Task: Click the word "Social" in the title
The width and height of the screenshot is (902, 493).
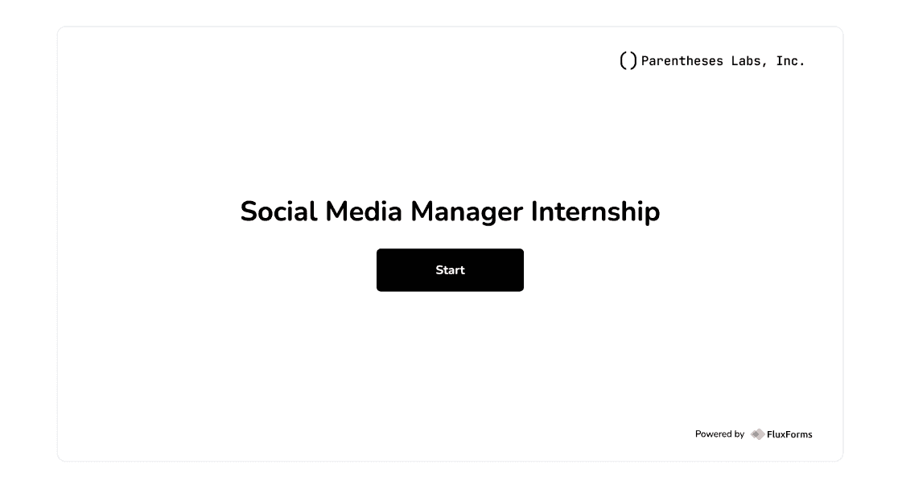Action: [278, 212]
